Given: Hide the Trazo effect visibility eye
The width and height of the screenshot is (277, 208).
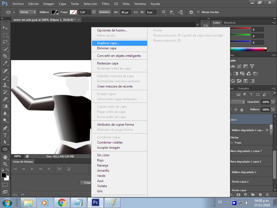Looking at the screenshot, I should (232, 142).
